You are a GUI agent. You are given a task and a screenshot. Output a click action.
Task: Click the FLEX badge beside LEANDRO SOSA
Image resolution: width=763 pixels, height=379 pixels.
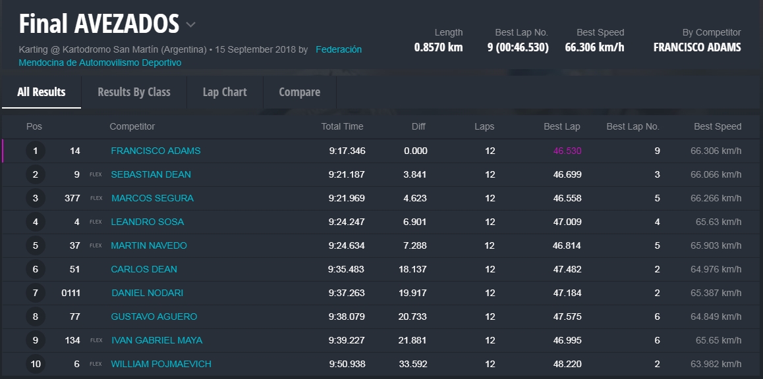[96, 222]
